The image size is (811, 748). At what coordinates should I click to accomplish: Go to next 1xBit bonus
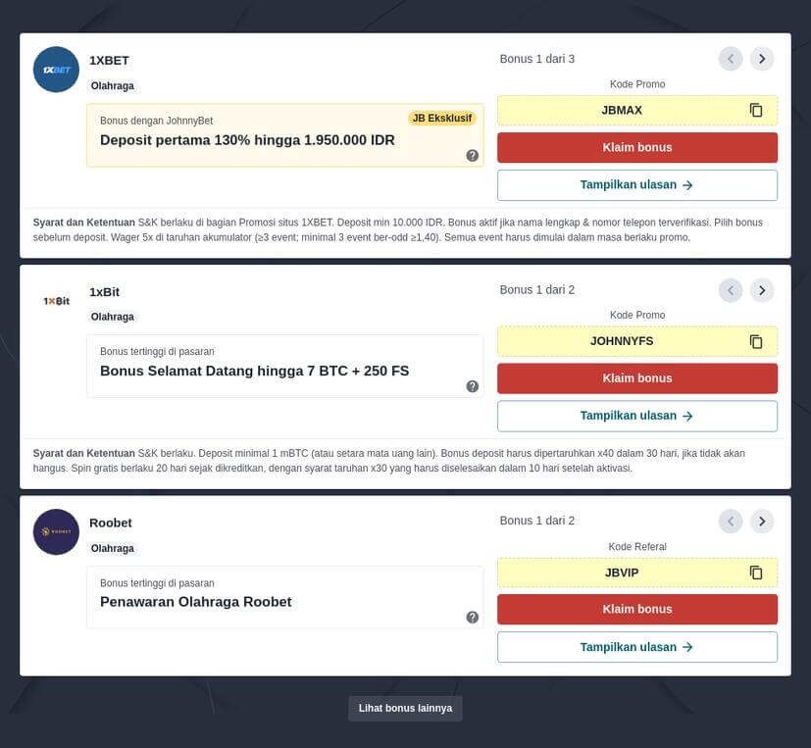[762, 290]
